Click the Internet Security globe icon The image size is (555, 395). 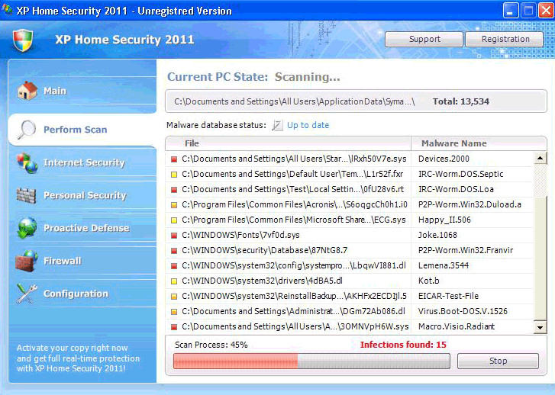click(27, 162)
